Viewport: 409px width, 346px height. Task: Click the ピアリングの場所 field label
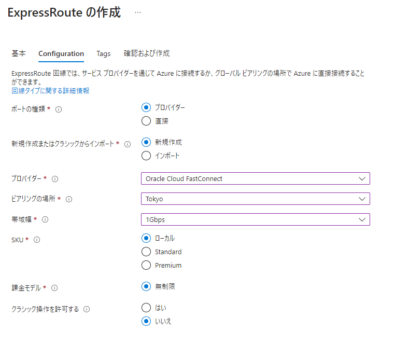click(33, 199)
